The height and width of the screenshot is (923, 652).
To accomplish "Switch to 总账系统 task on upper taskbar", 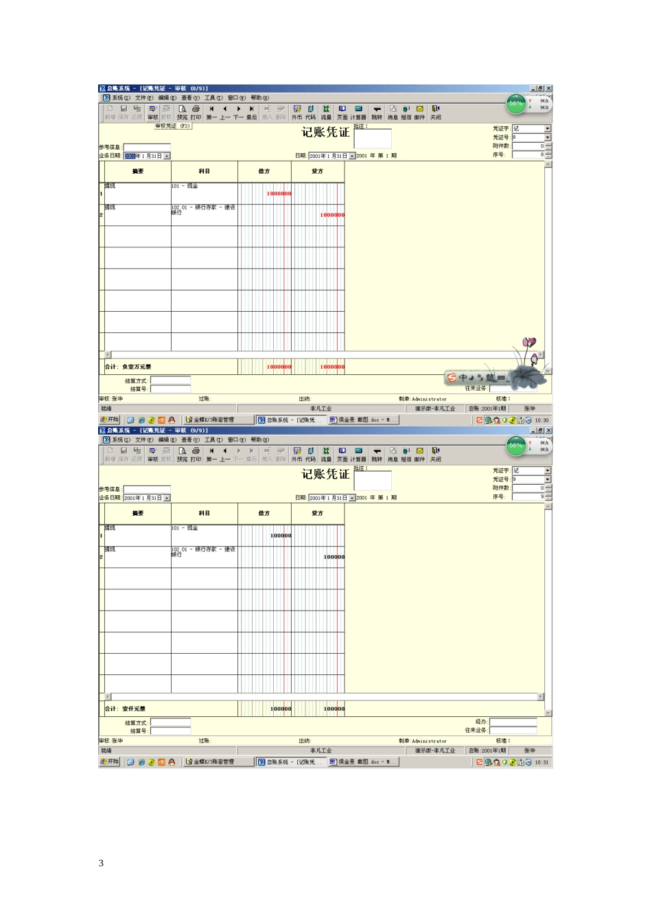I will [x=291, y=420].
